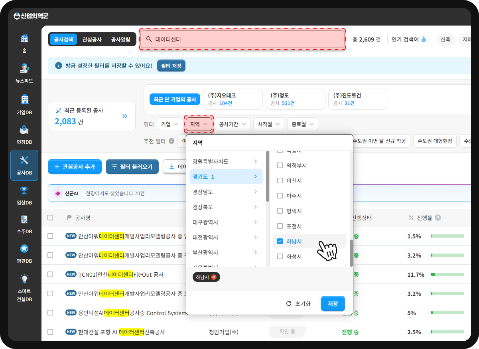Click the 산군AI sparkle icon
The height and width of the screenshot is (349, 479).
tap(58, 193)
